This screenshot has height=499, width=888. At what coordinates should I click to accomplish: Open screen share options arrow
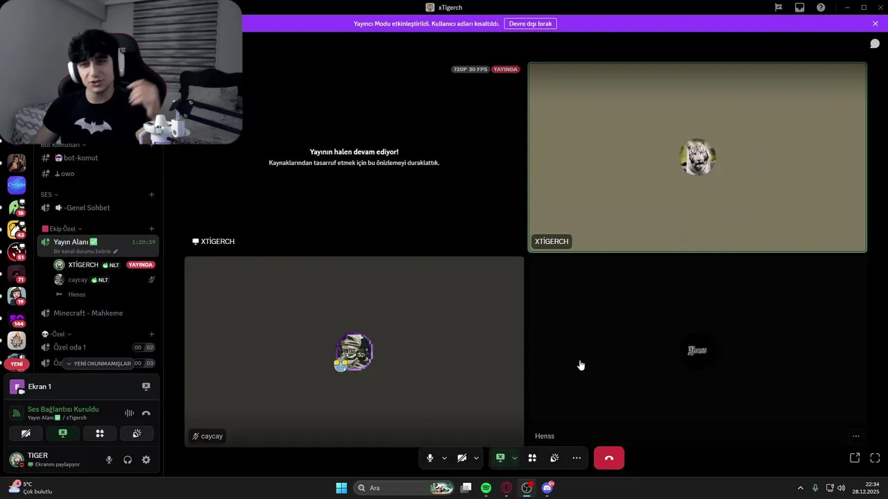coord(514,458)
